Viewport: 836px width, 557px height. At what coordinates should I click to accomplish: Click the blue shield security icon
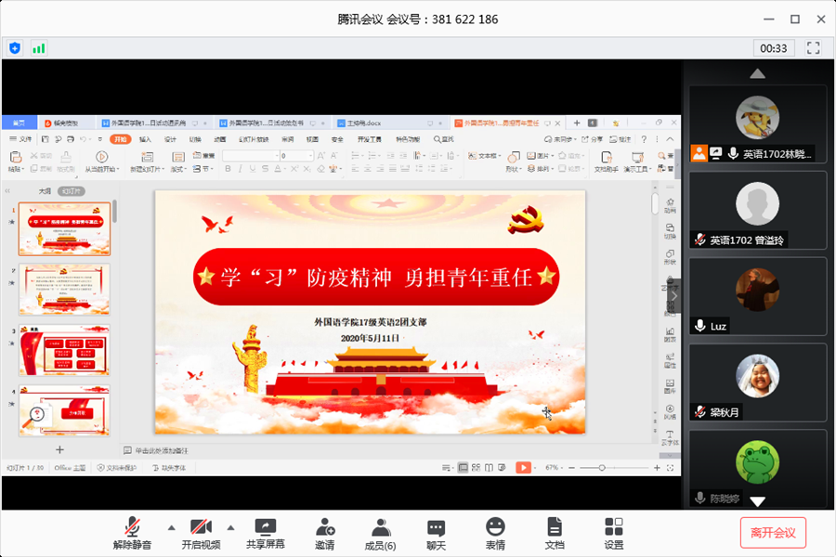pos(15,47)
